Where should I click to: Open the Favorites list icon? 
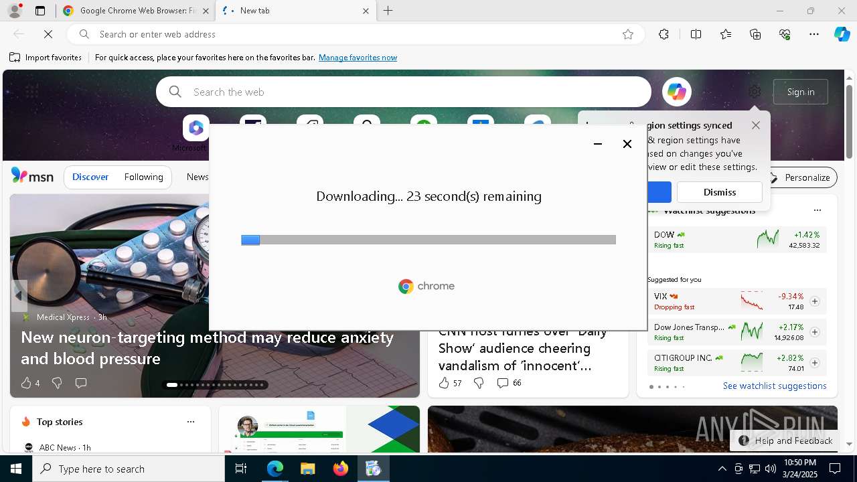(726, 34)
